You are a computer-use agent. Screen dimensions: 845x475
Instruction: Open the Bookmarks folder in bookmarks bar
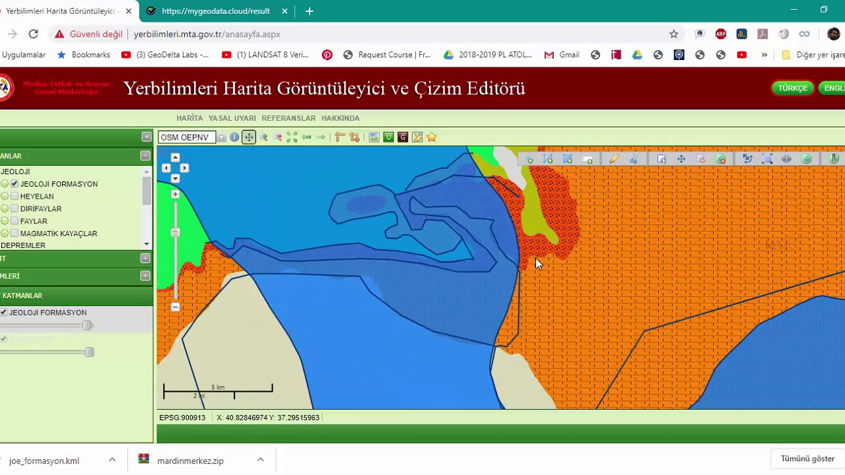(x=84, y=55)
